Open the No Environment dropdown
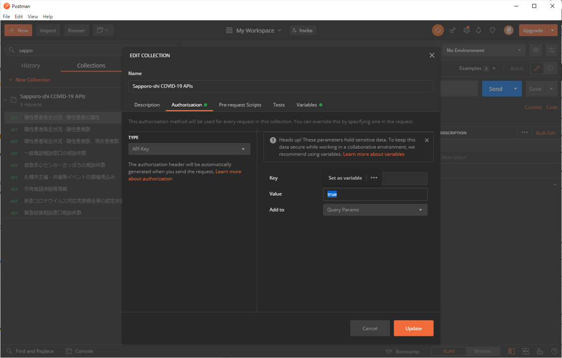 pyautogui.click(x=484, y=50)
